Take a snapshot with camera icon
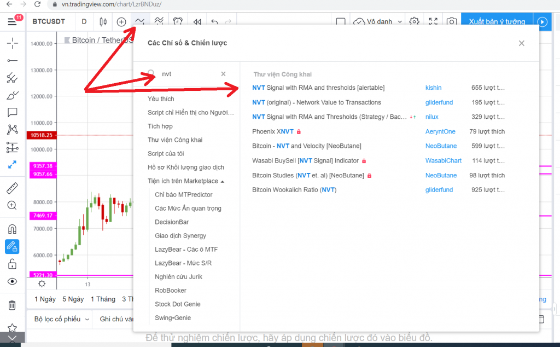Viewport: 560px width, 347px height. (451, 22)
